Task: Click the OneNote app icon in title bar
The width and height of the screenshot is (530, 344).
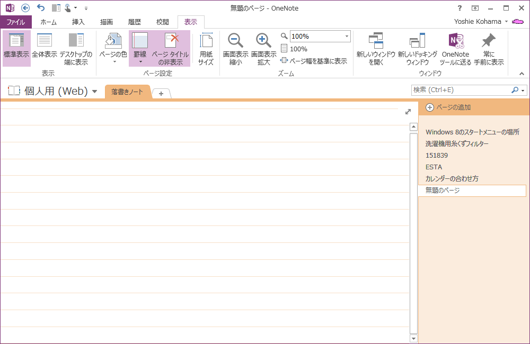Action: (10, 8)
